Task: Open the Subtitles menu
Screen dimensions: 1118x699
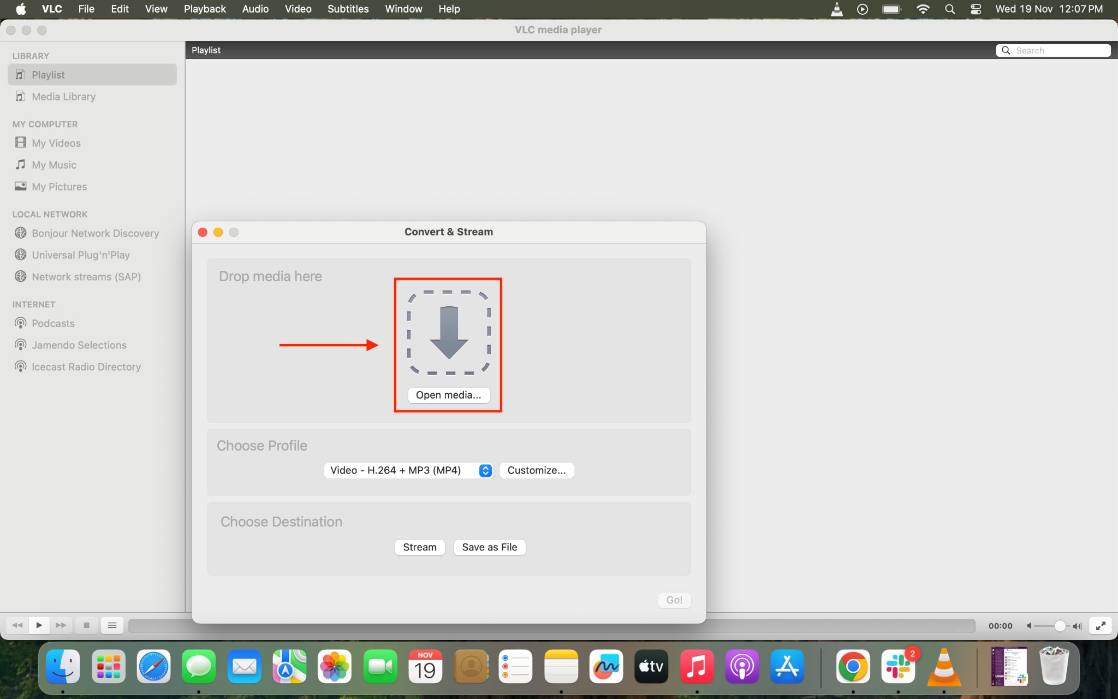Action: coord(348,9)
